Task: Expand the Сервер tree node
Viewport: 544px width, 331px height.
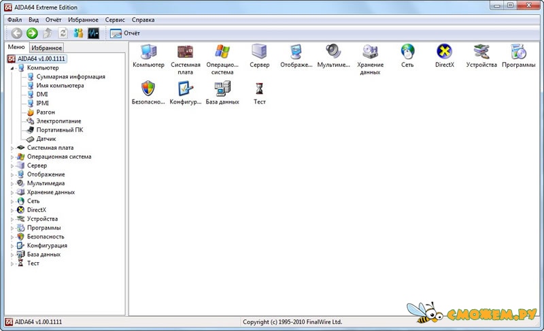Action: point(12,165)
